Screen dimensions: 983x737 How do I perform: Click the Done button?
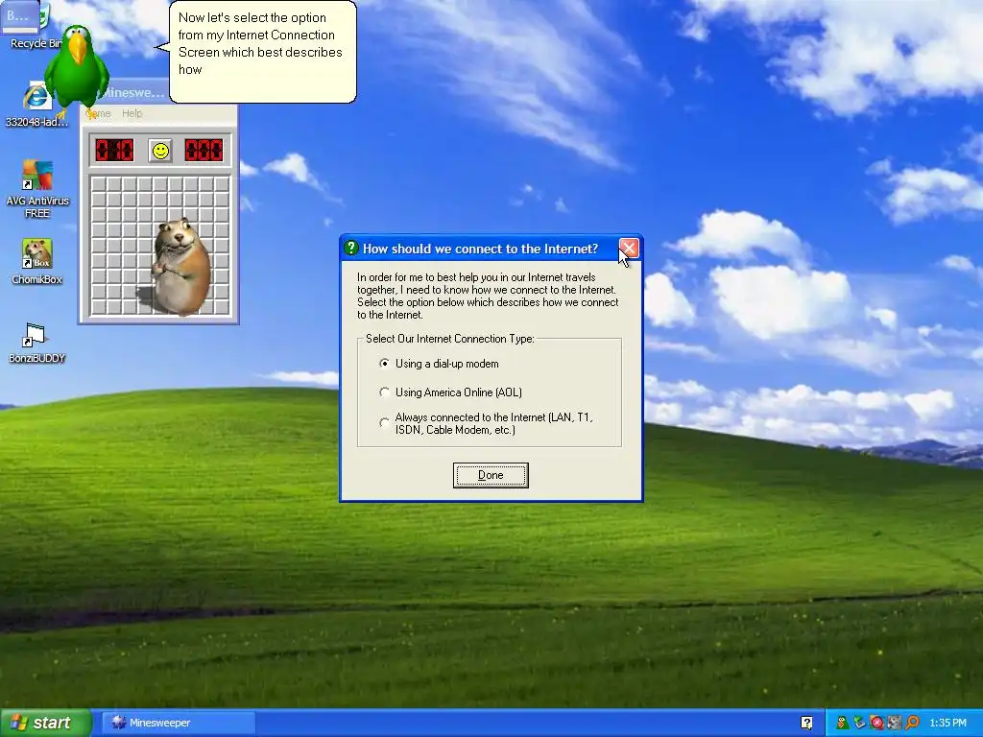tap(491, 475)
